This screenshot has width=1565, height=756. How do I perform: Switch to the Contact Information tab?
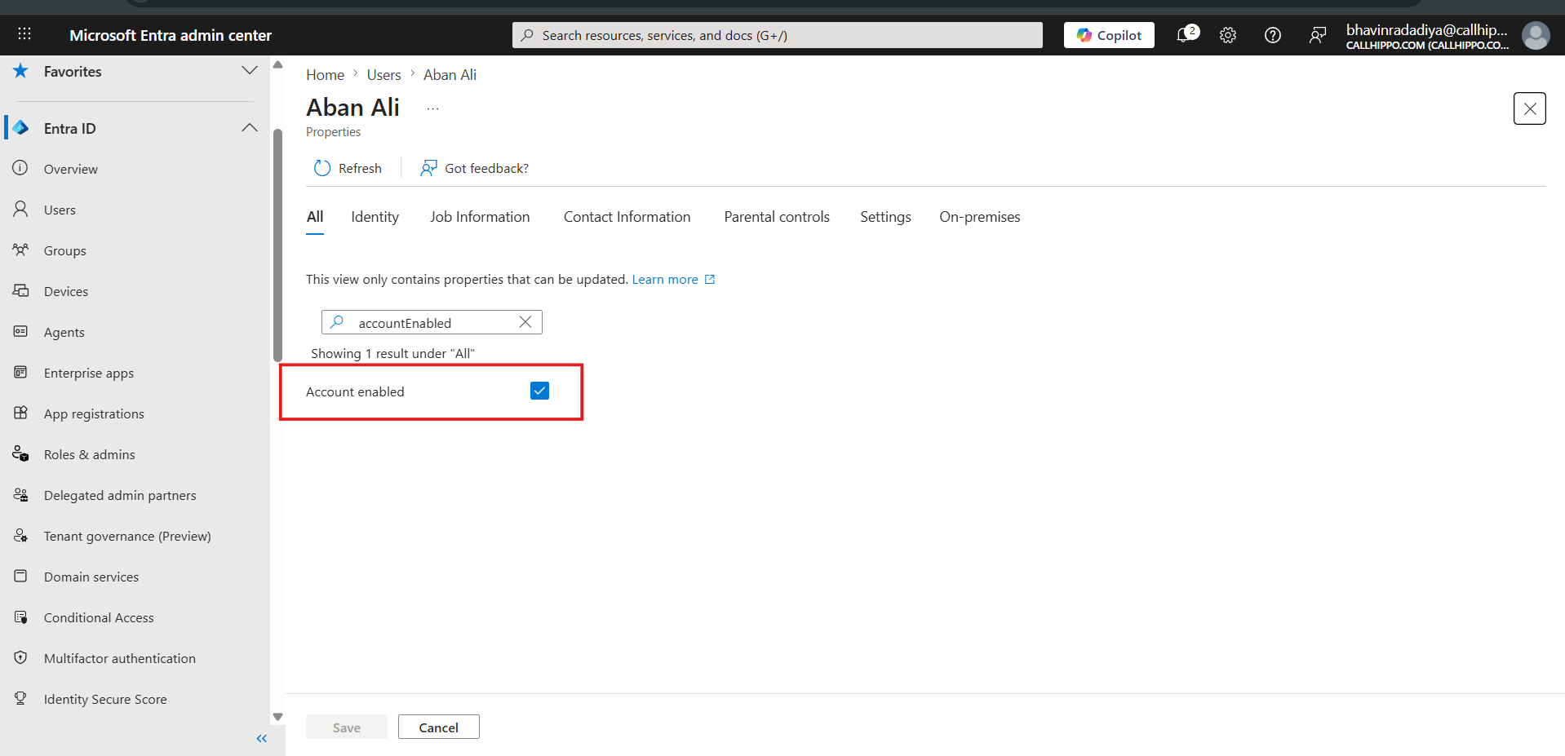pos(627,217)
